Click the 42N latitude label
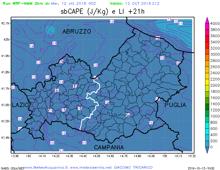Viewport: 220px width, 170px height. [x=6, y=39]
